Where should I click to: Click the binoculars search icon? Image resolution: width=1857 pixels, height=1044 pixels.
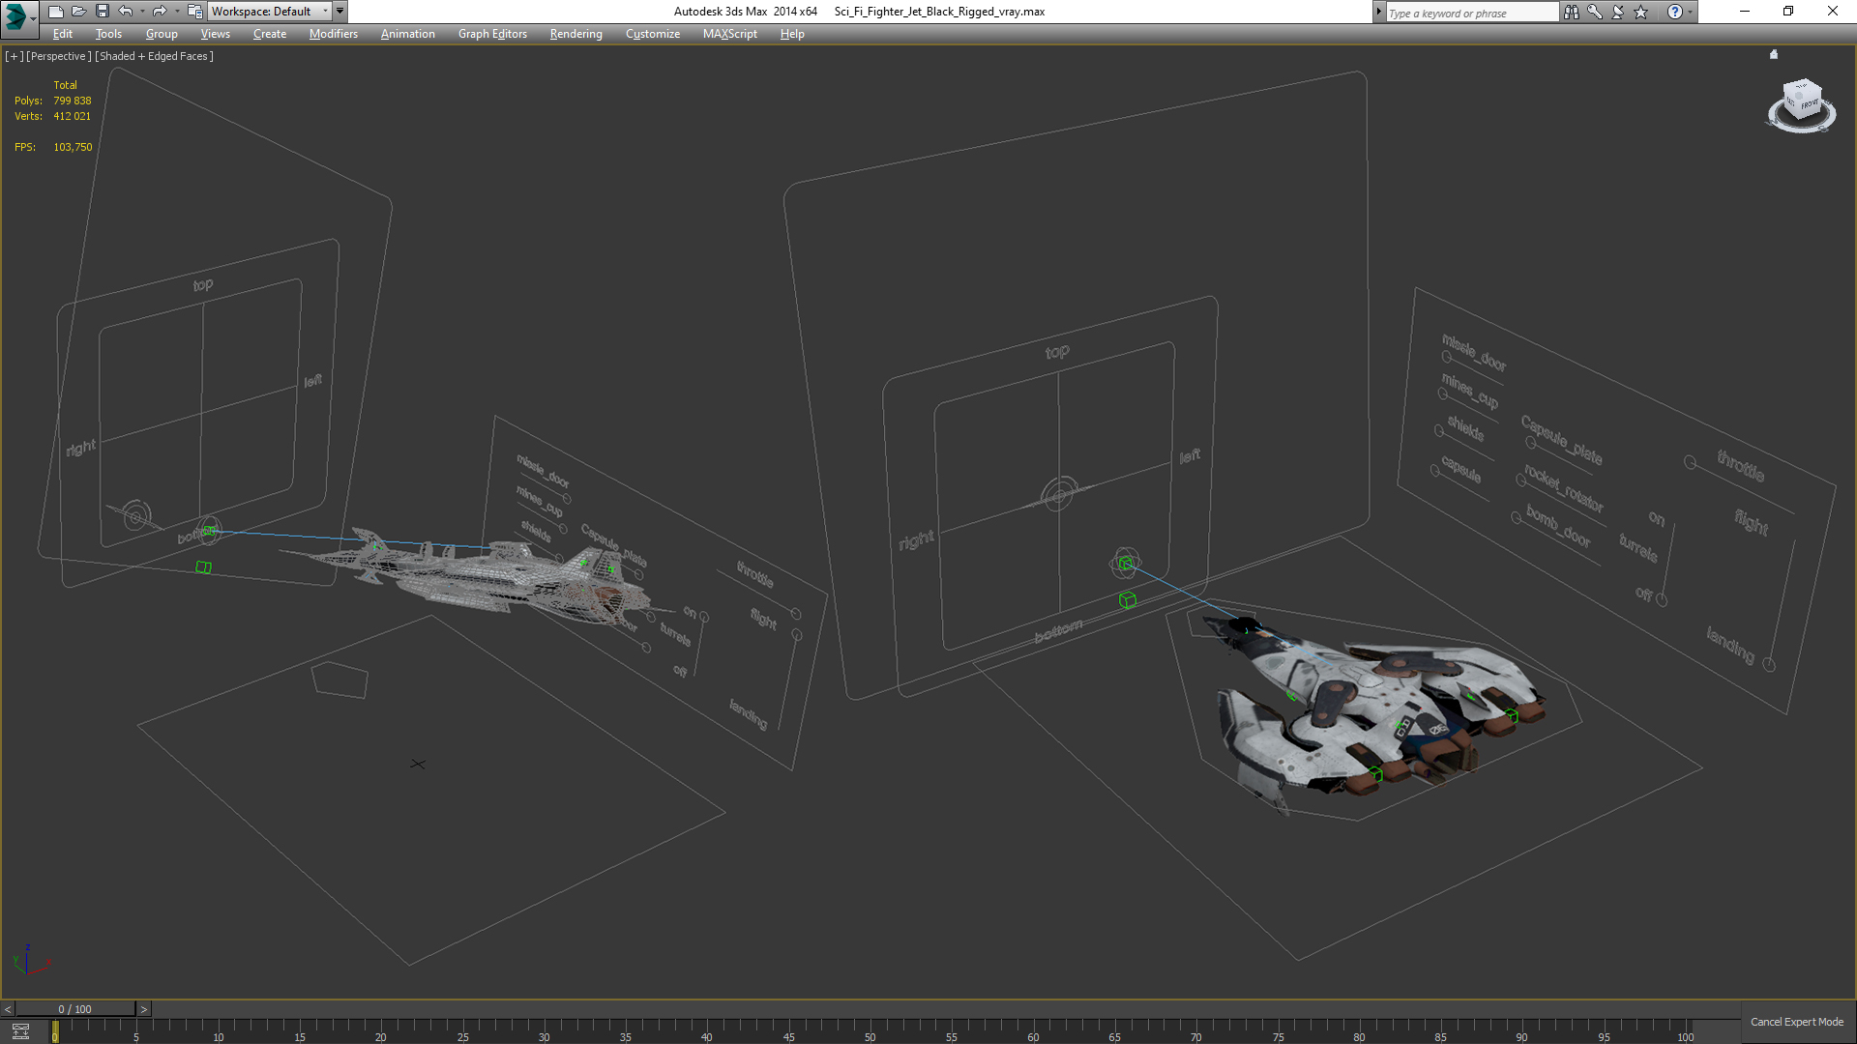[1571, 12]
